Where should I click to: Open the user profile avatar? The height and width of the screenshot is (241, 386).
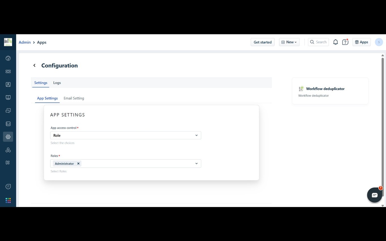379,42
